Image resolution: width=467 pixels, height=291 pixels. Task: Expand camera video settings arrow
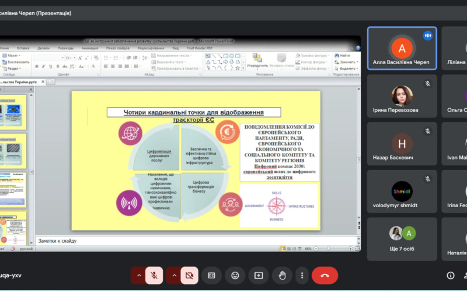click(x=173, y=275)
